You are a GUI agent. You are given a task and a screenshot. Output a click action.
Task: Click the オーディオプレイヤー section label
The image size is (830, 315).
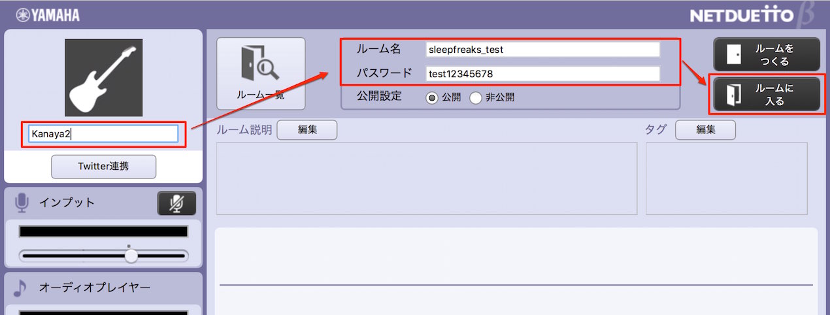(x=95, y=288)
